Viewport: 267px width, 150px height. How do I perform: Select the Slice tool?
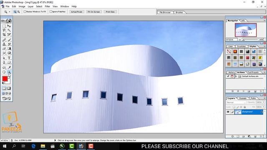coord(9,35)
